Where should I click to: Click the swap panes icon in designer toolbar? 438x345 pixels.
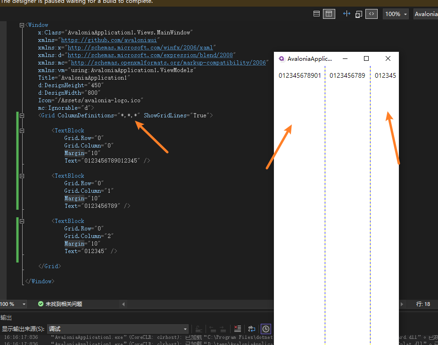pos(359,14)
